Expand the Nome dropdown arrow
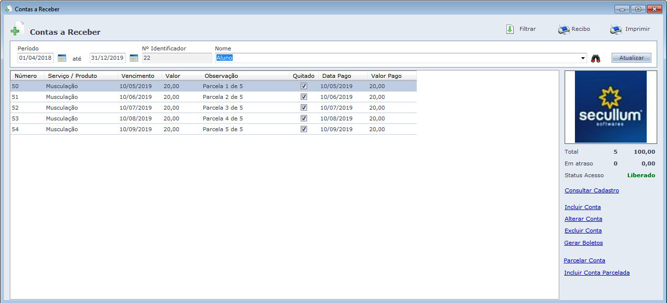667x303 pixels. click(x=583, y=58)
